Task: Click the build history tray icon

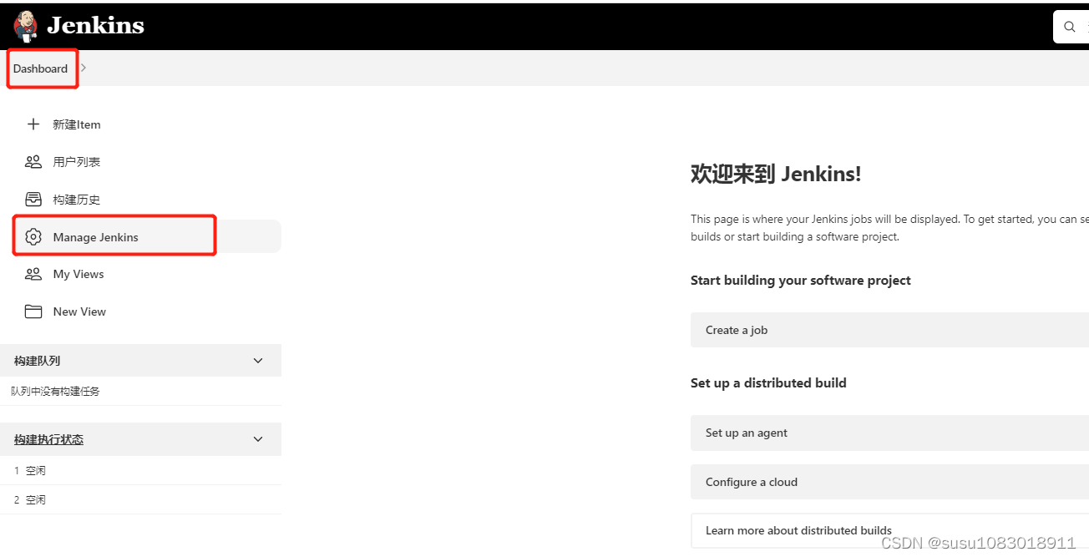Action: click(x=33, y=200)
